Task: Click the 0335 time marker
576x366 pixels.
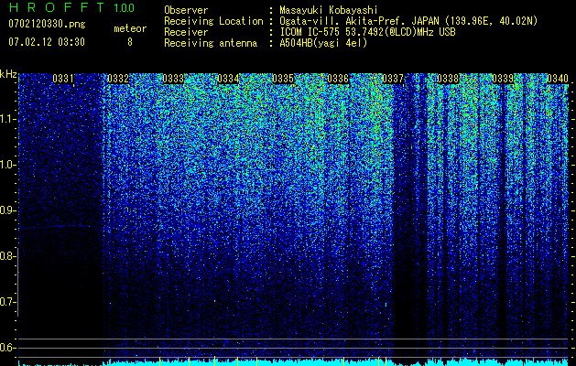Action: tap(283, 79)
